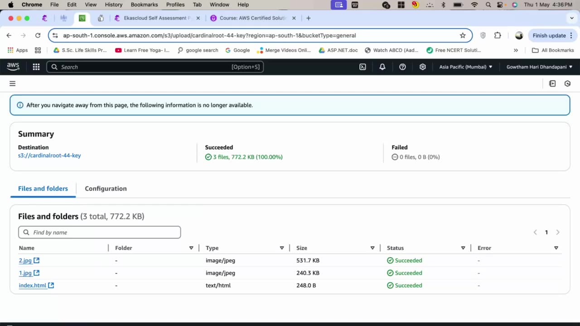Focus the AWS console search box
580x326 pixels.
click(x=155, y=67)
